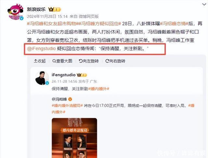Viewport: 208px width, 158px height.
Task: Click the orange verified badge by 冯绍峰
Action: pyautogui.click(x=70, y=99)
